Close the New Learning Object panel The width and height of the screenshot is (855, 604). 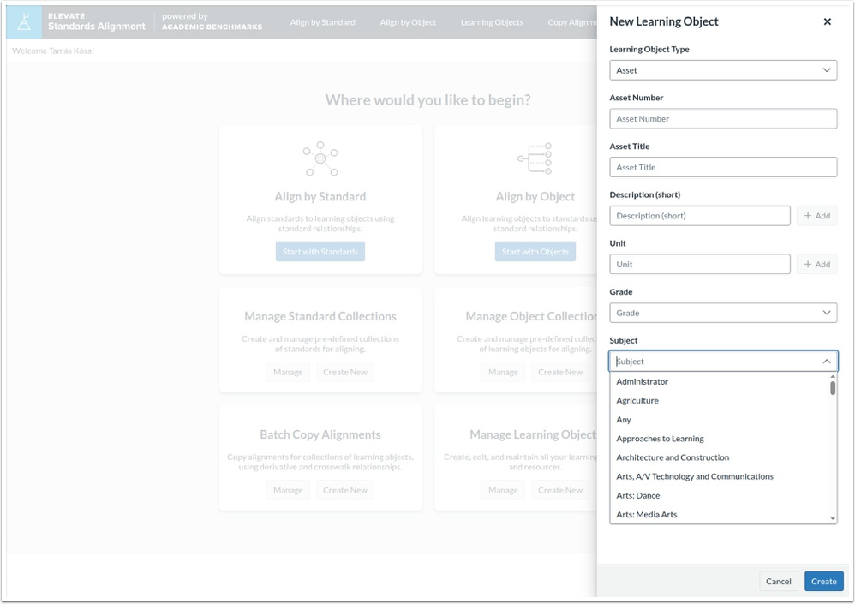point(828,21)
